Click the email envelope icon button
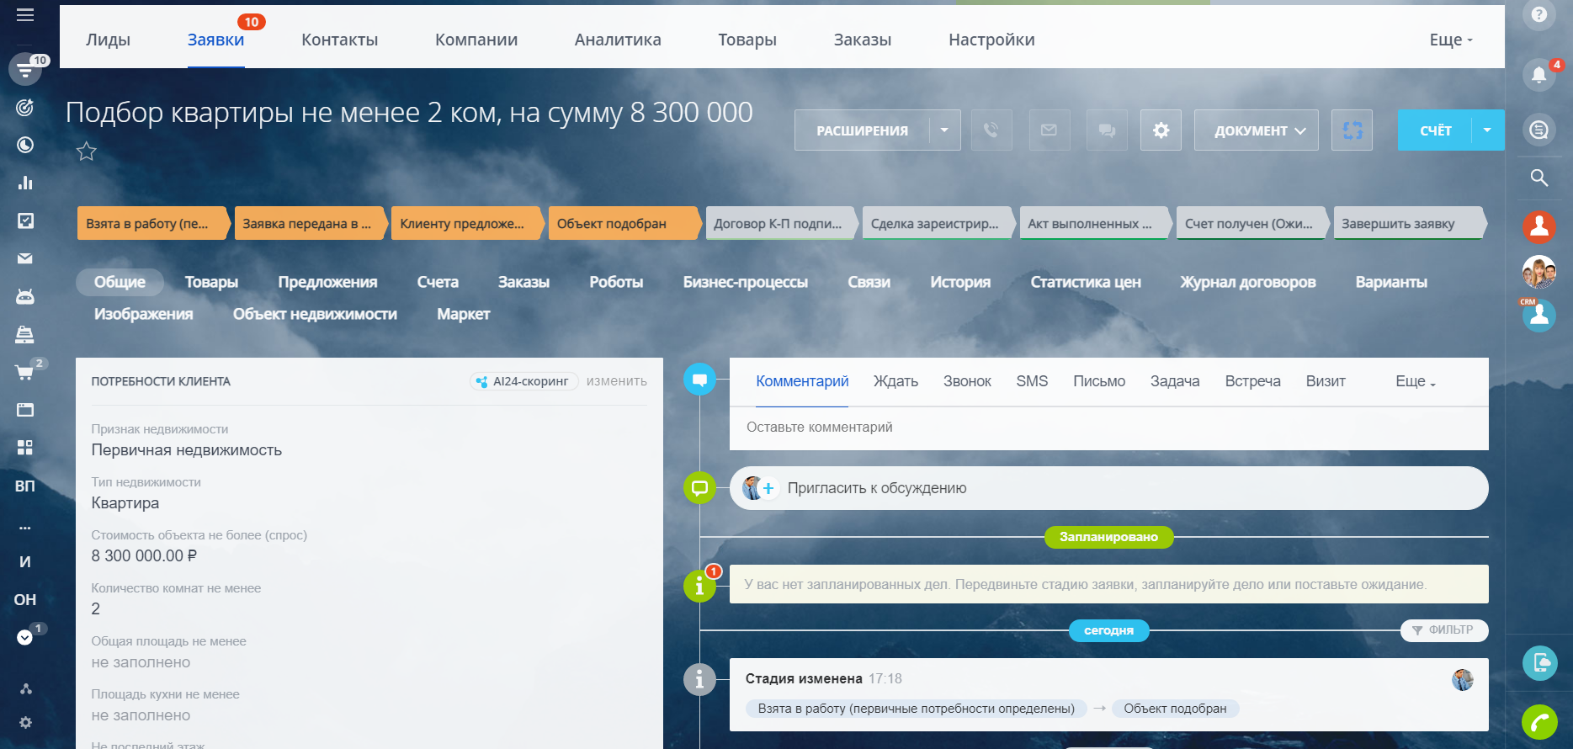The image size is (1573, 749). (x=1049, y=130)
